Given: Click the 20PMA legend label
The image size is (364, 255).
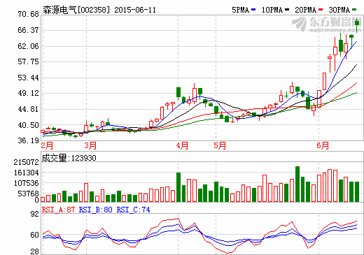Looking at the screenshot, I should pos(306,10).
